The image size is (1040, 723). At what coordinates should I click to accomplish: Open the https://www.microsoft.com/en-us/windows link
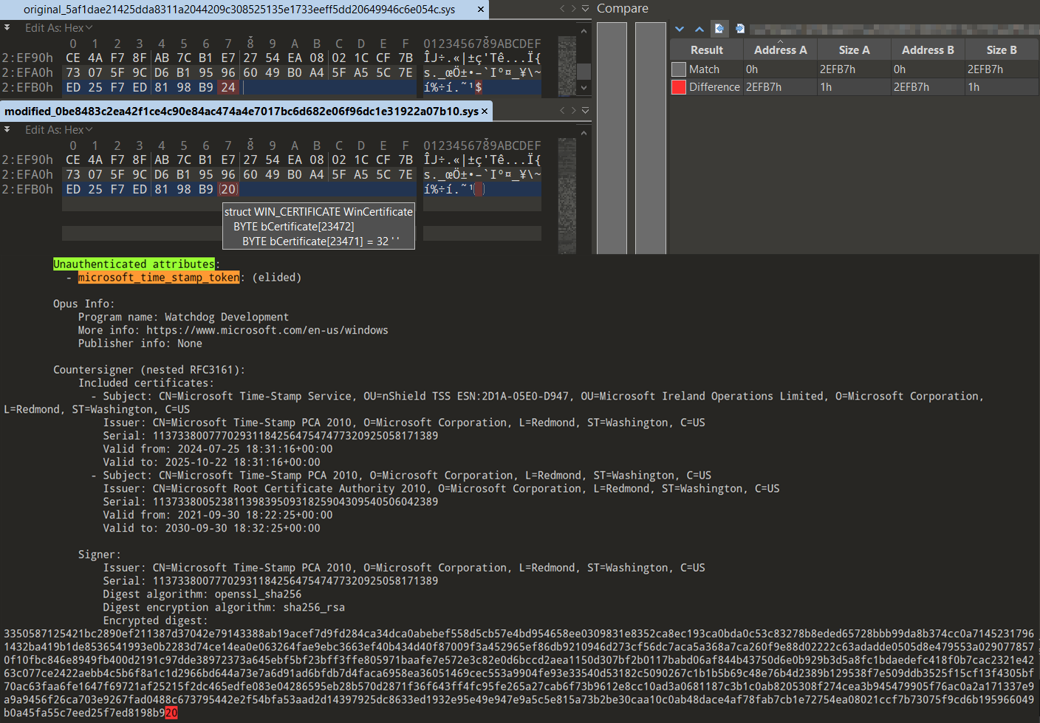tap(267, 330)
